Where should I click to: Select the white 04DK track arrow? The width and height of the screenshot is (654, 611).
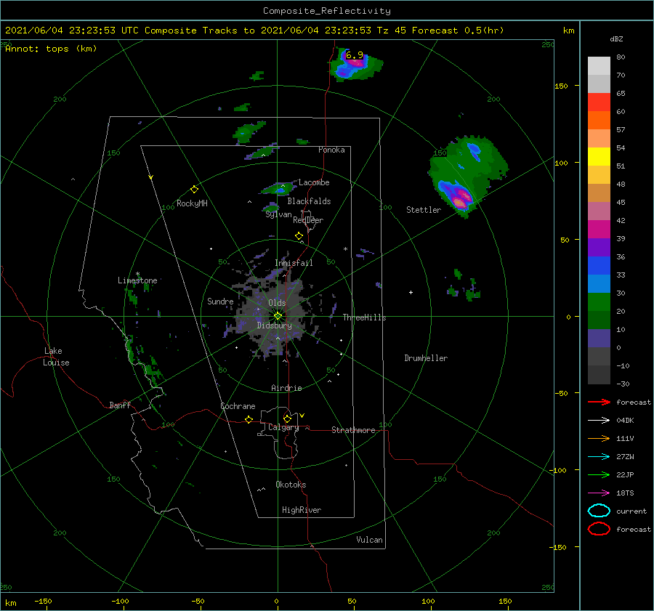599,421
